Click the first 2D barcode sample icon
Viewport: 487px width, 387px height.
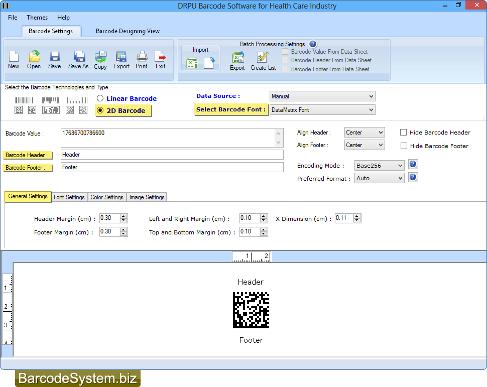19,110
